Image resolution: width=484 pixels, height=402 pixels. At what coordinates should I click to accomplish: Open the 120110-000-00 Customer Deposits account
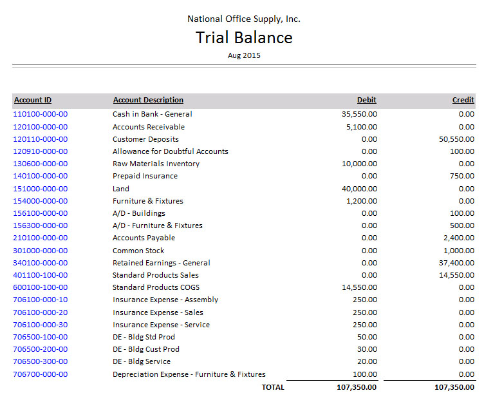(40, 139)
